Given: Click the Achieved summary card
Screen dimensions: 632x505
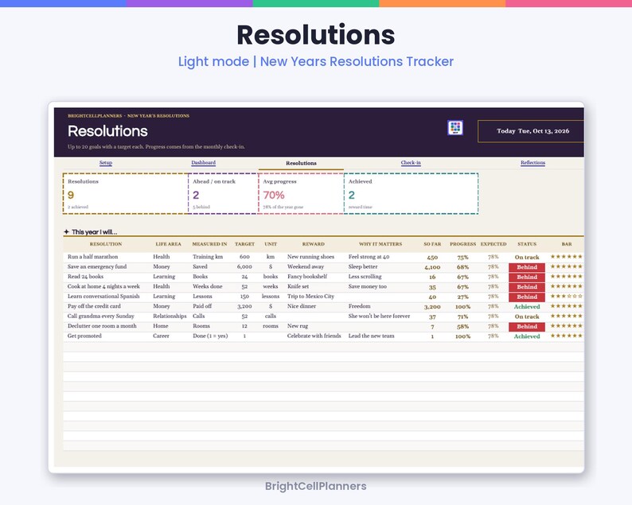Looking at the screenshot, I should 412,193.
